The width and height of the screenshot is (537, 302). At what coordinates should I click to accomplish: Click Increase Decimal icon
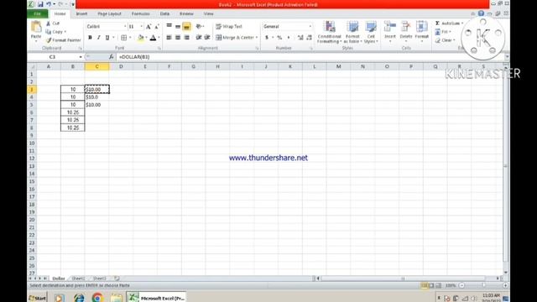[300, 37]
